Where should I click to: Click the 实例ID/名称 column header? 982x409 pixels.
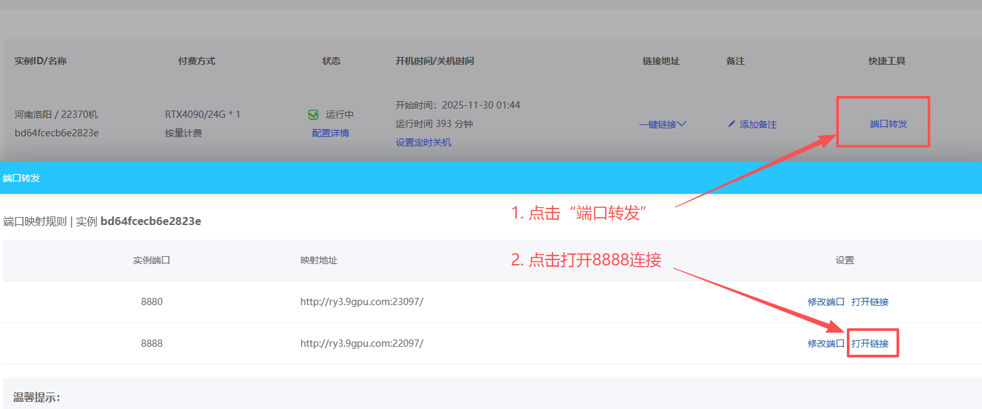pos(40,61)
